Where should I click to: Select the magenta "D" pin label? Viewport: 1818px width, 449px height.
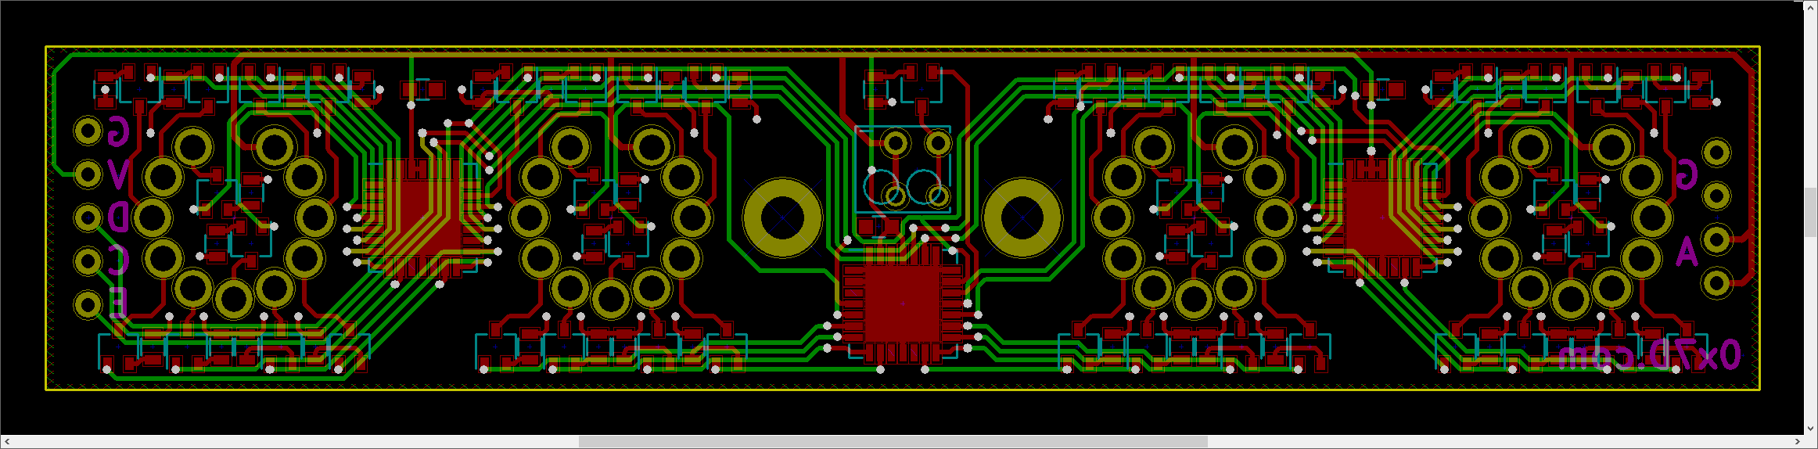[x=118, y=217]
